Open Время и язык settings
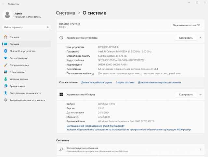The height and width of the screenshot is (157, 208). pyautogui.click(x=17, y=86)
